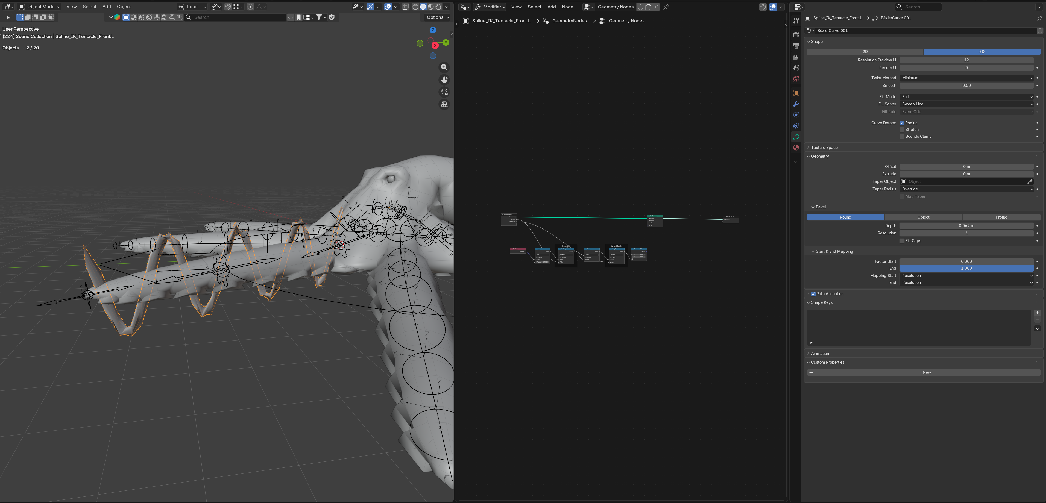The image size is (1046, 503).
Task: Toggle X-ray display in viewport header
Action: pos(405,7)
